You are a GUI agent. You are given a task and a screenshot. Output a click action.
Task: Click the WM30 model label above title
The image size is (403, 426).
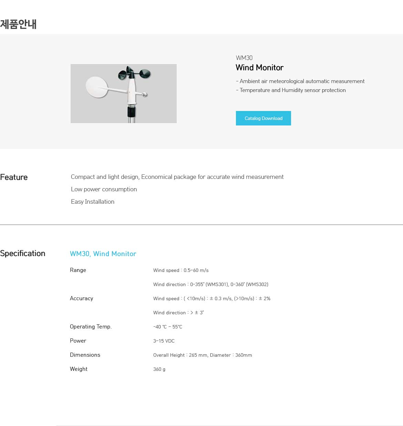[244, 58]
